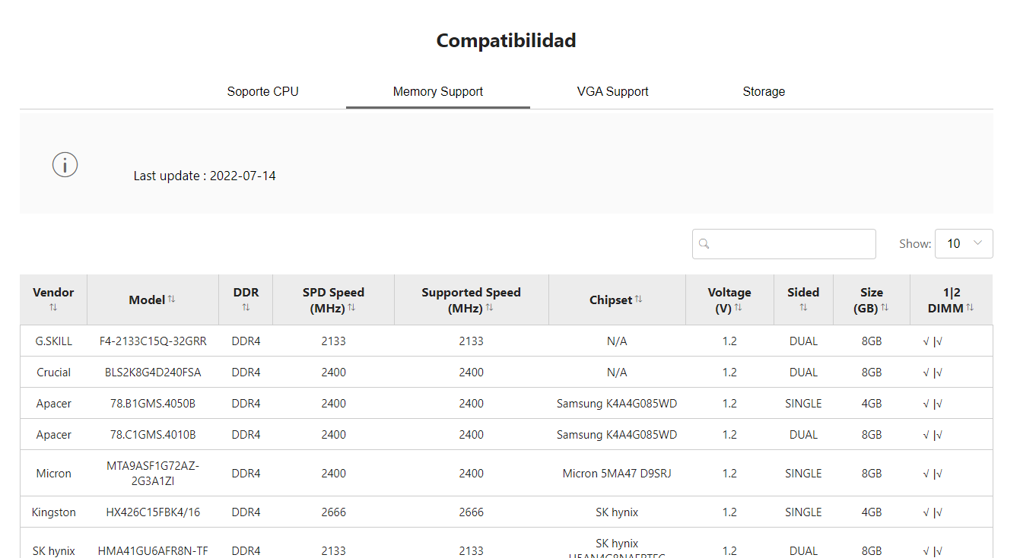1020x558 pixels.
Task: Click the G.SKILL vendor cell
Action: click(54, 341)
